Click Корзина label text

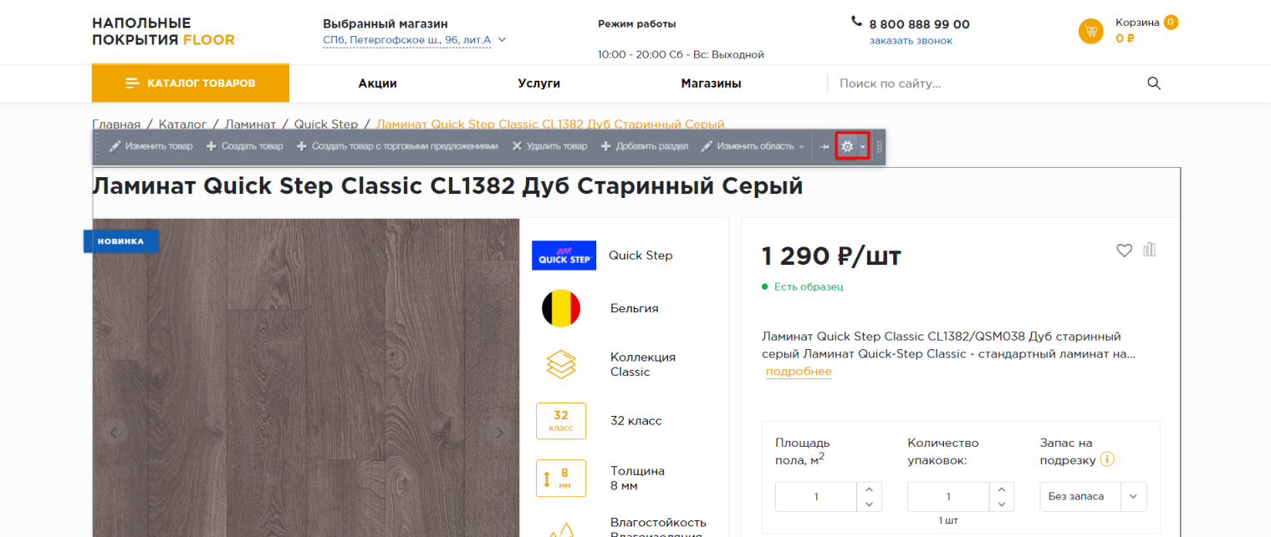pyautogui.click(x=1137, y=23)
